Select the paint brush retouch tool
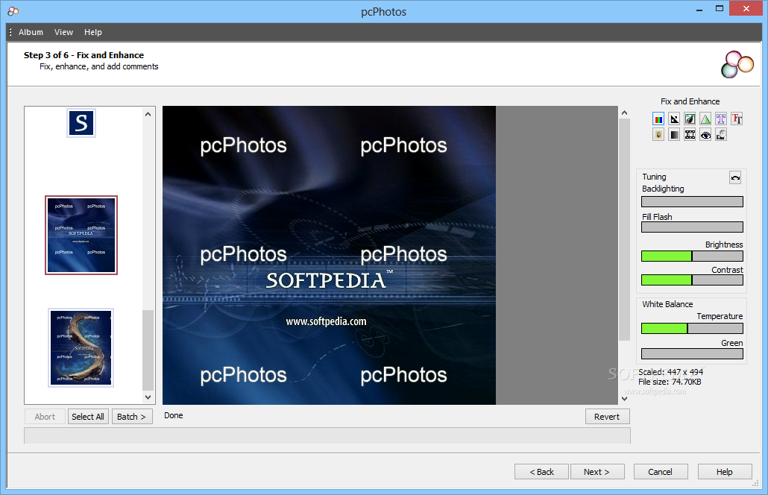768x495 pixels. click(x=690, y=119)
